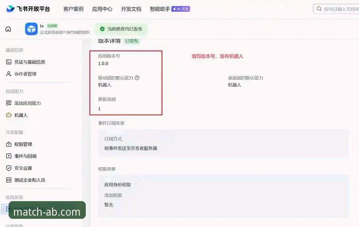The height and width of the screenshot is (227, 359).
Task: Open 应用中心 in top navigation
Action: 102,9
